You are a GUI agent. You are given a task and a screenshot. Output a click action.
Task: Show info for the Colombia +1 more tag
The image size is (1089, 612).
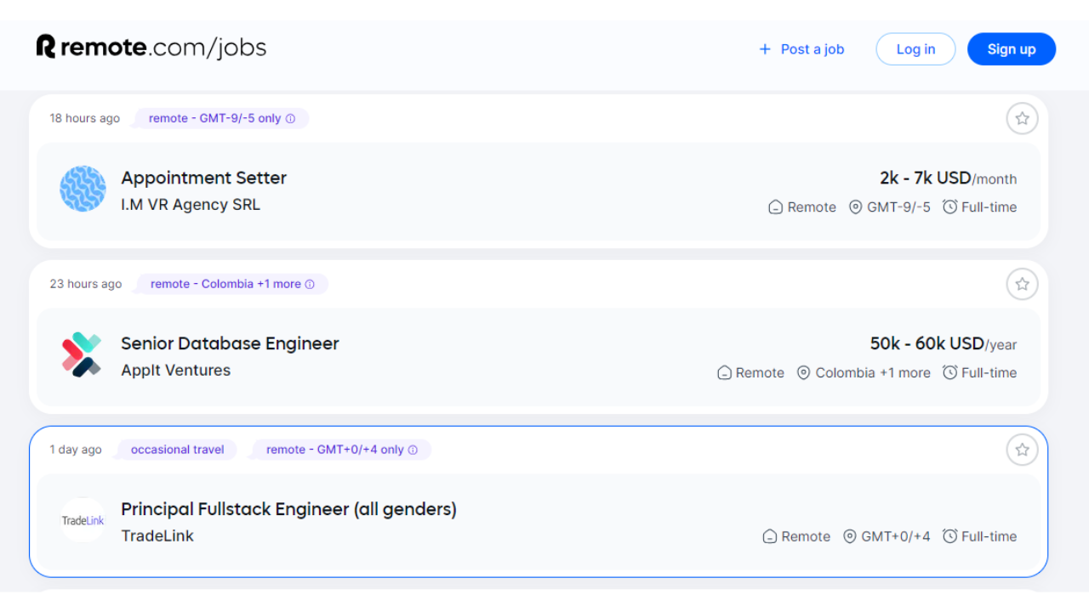[310, 285]
